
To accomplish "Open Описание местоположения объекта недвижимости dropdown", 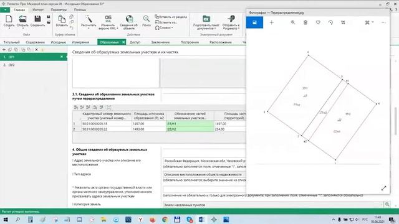I will click(204, 174).
